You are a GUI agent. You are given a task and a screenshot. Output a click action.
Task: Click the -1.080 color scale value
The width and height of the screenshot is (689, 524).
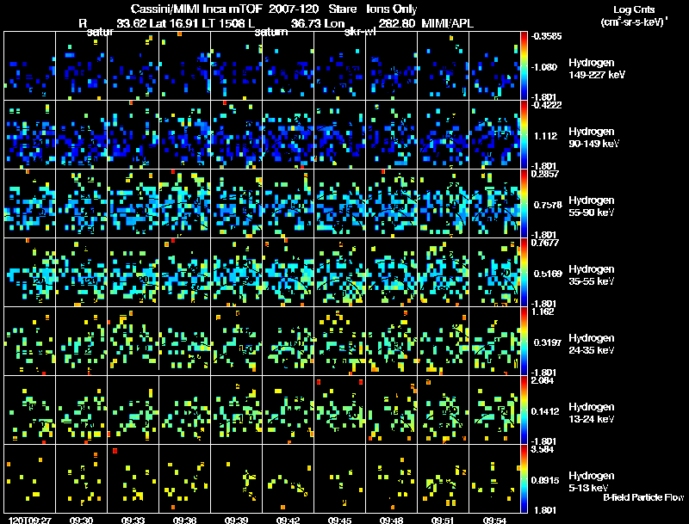545,67
